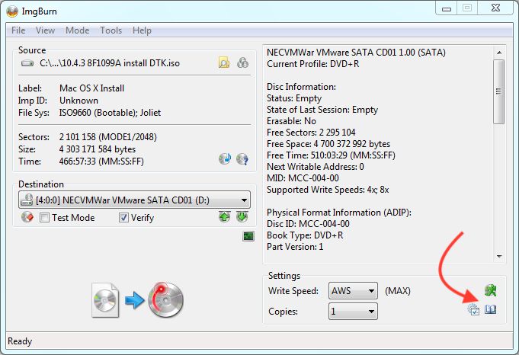The width and height of the screenshot is (519, 355).
Task: Click the 'Mac OS X Install' label value
Action: click(91, 88)
